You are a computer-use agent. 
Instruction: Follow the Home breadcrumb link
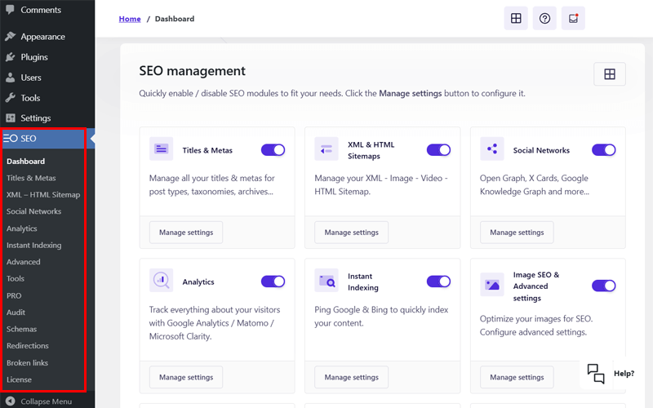point(130,19)
